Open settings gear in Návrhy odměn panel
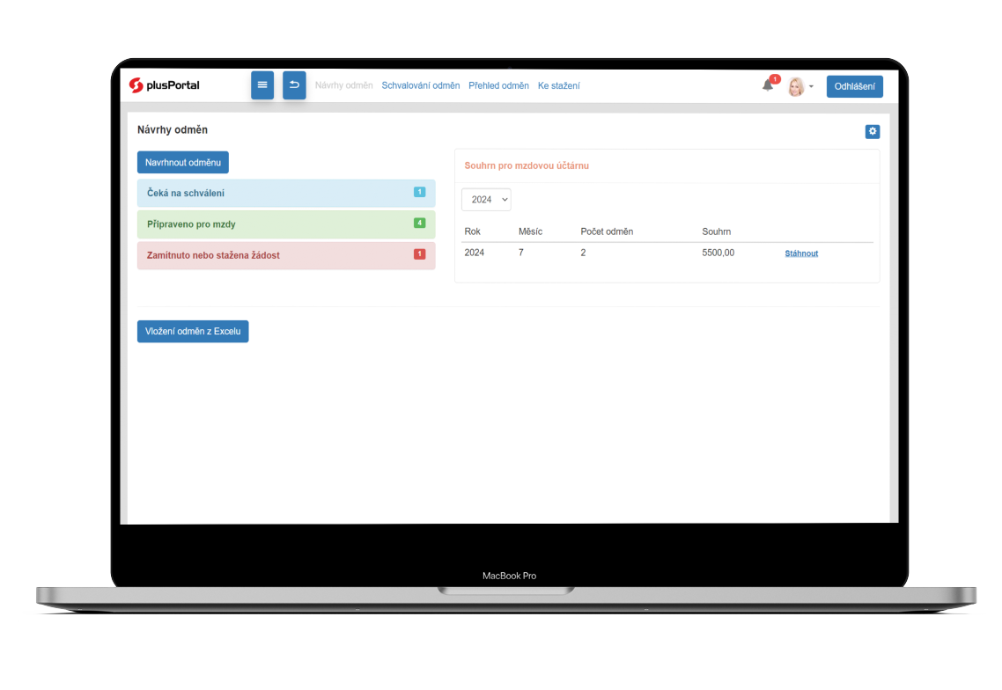The image size is (1002, 690). point(873,131)
